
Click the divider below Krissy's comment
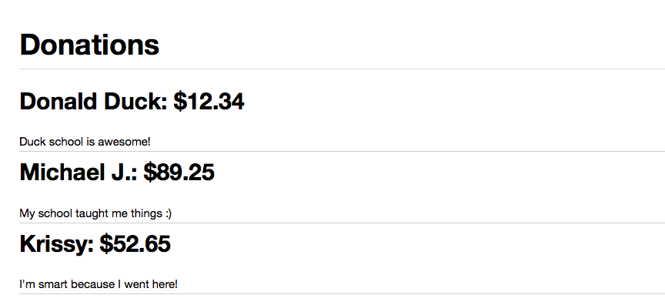coord(343,293)
